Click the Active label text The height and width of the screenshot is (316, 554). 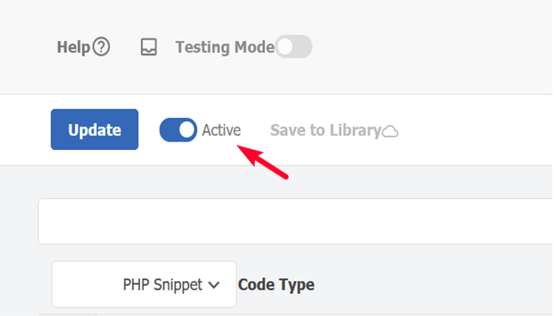(x=222, y=130)
